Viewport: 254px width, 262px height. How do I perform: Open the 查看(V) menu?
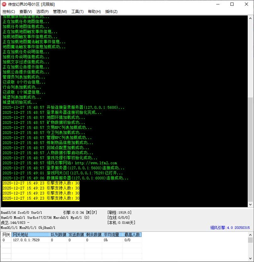26,12
